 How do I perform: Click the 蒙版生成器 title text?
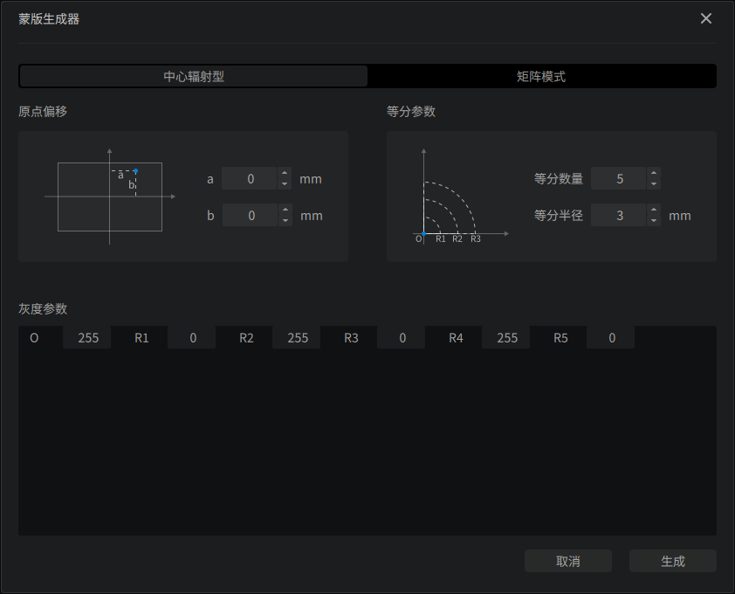pos(49,18)
